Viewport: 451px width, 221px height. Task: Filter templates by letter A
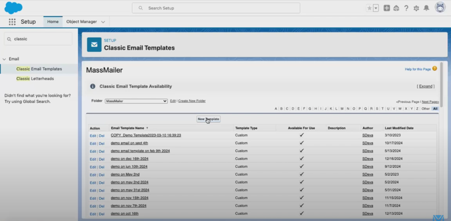tap(276, 109)
